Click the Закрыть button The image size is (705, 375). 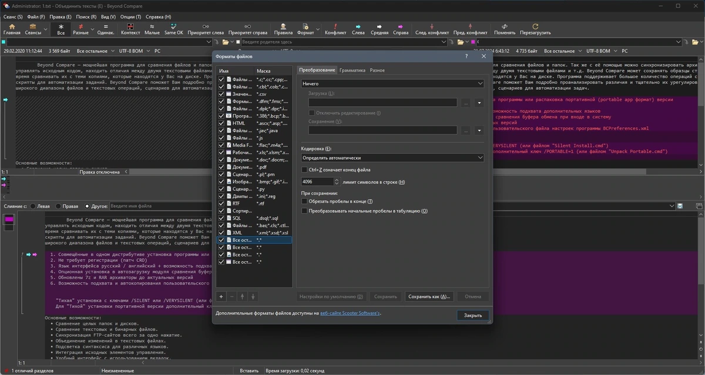(x=473, y=315)
